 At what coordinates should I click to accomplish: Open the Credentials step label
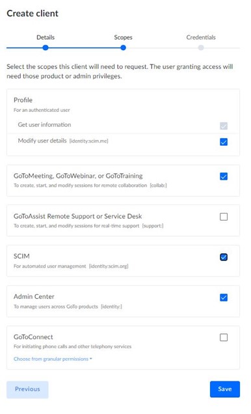tap(201, 37)
